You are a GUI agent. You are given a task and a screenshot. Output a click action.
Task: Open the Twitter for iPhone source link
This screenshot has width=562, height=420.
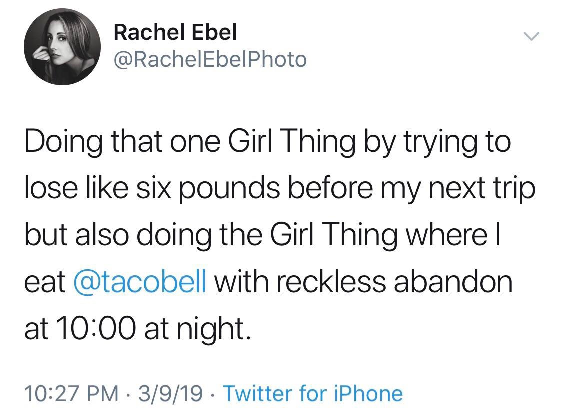point(312,393)
